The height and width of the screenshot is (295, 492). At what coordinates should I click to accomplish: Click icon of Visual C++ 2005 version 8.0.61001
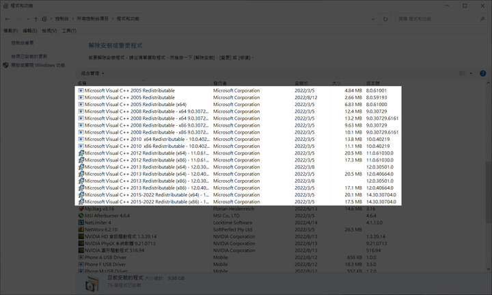[x=81, y=90]
